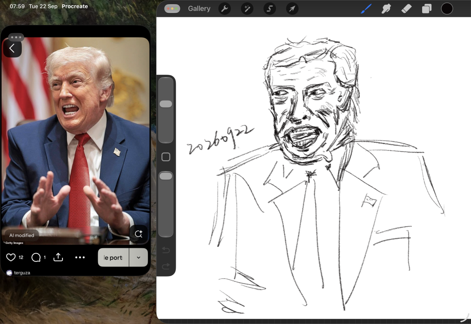Viewport: 471px width, 324px height.
Task: Start visual search on the photo
Action: (x=139, y=234)
